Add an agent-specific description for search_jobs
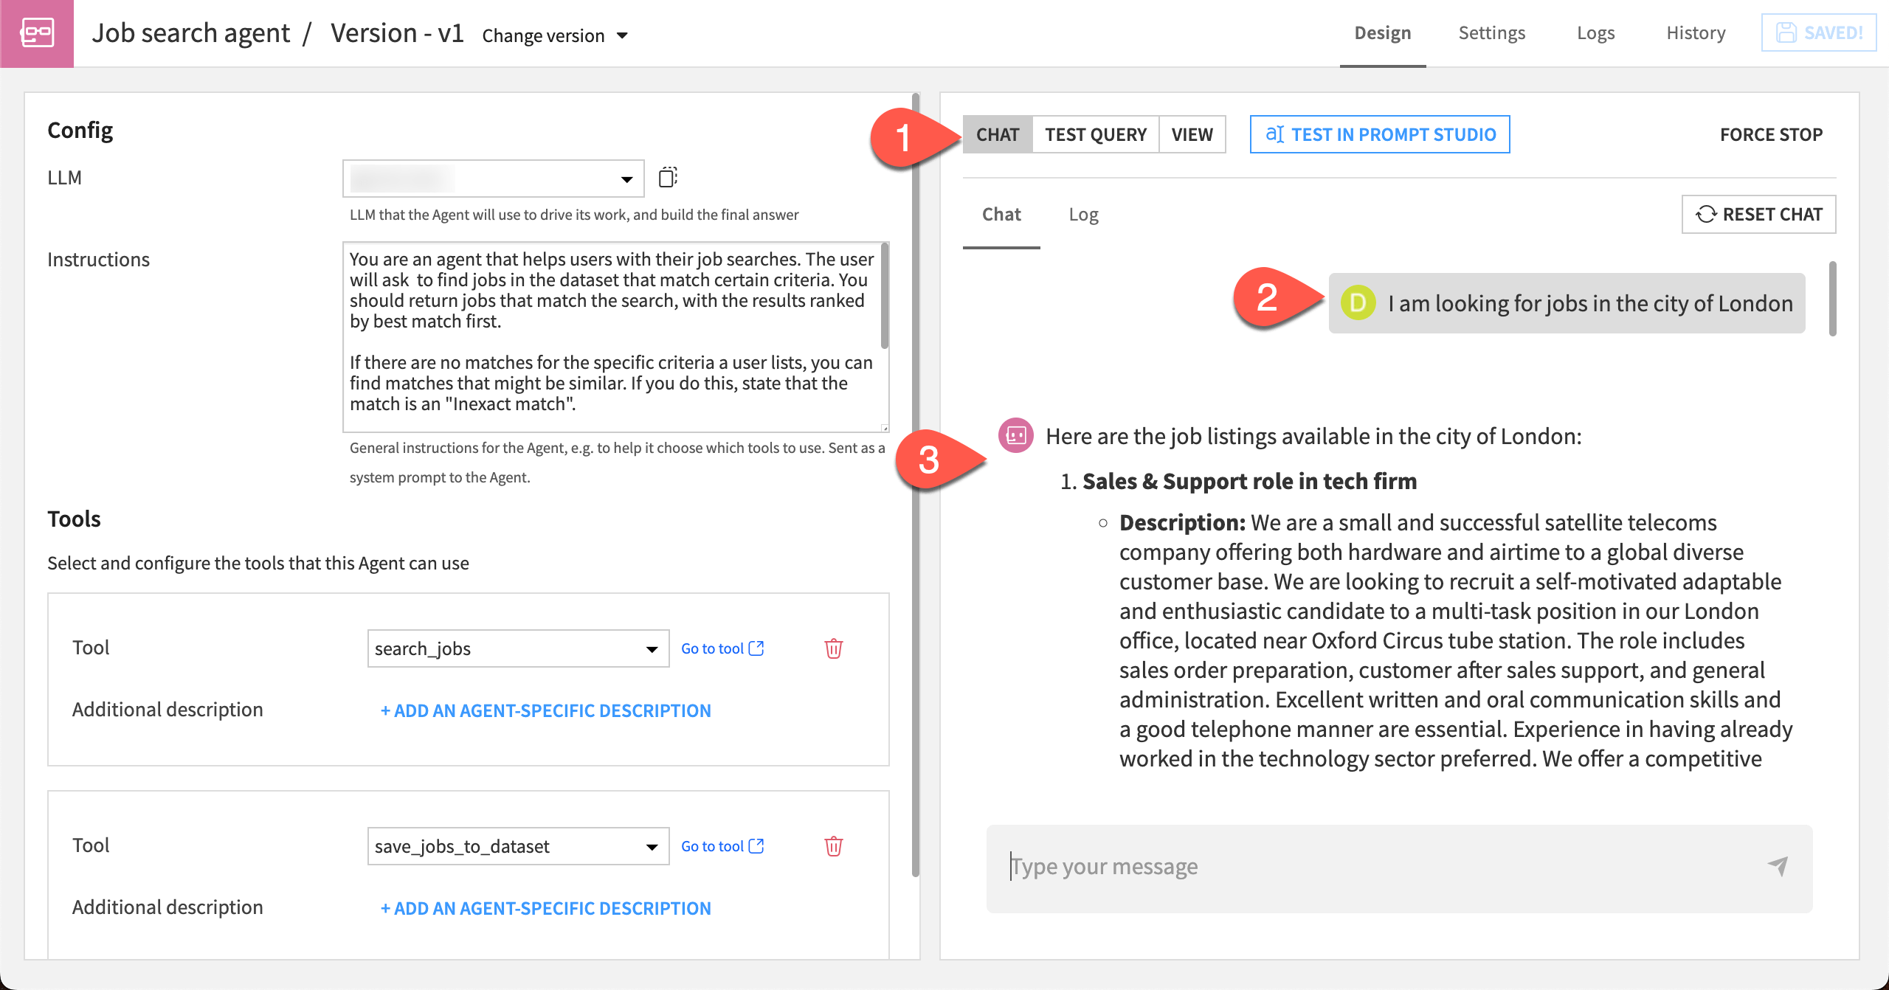Screen dimensions: 1889x990 coord(546,710)
